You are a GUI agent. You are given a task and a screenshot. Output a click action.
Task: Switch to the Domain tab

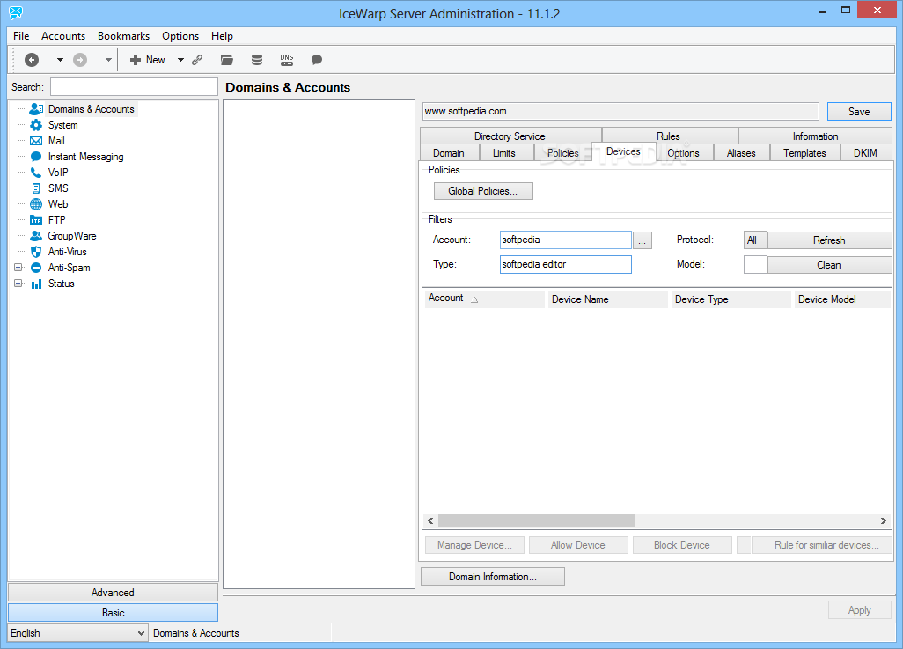(449, 152)
